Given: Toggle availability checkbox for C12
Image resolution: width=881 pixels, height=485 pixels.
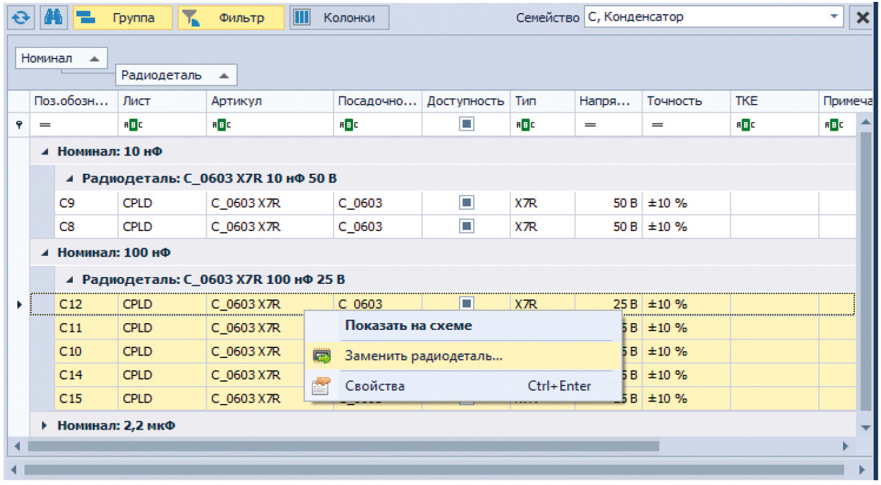Looking at the screenshot, I should click(466, 304).
